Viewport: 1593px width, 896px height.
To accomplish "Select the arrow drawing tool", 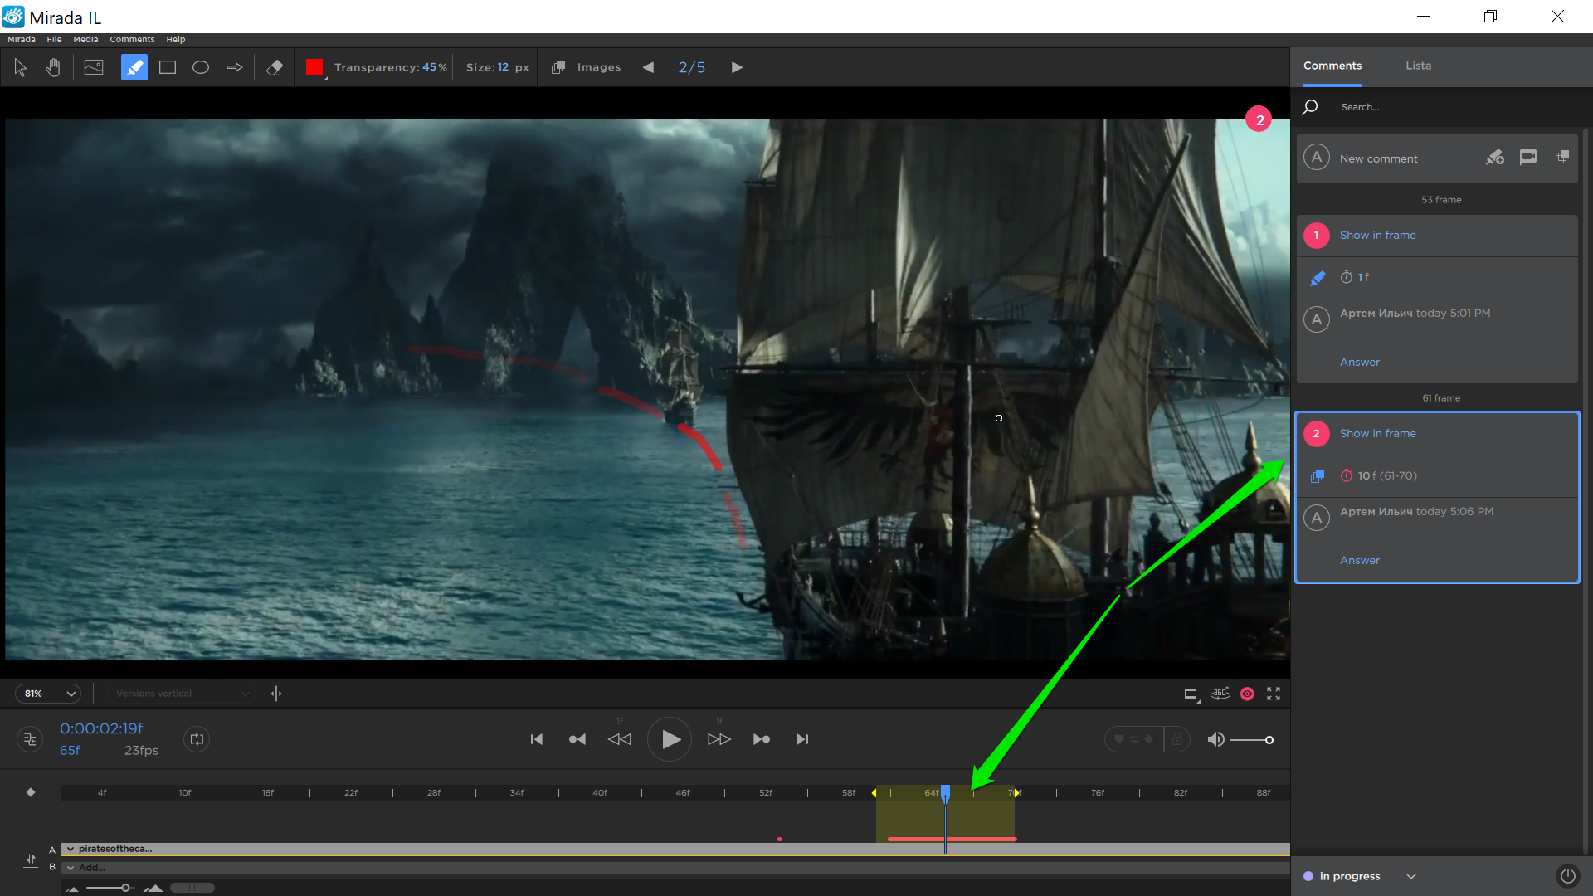I will [235, 67].
